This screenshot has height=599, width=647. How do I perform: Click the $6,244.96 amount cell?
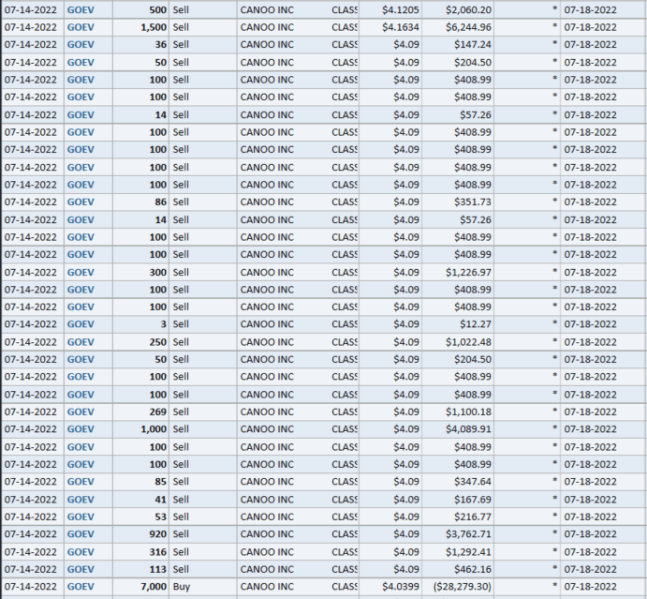point(458,27)
